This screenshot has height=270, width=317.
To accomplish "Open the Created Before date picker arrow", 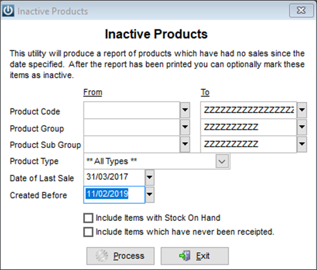I will click(x=150, y=195).
